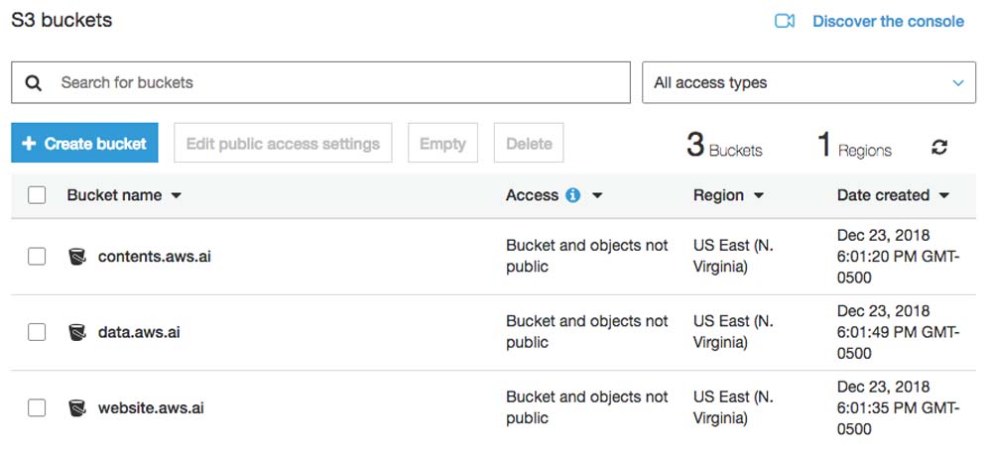Click the Create bucket button
992x449 pixels.
coord(84,143)
